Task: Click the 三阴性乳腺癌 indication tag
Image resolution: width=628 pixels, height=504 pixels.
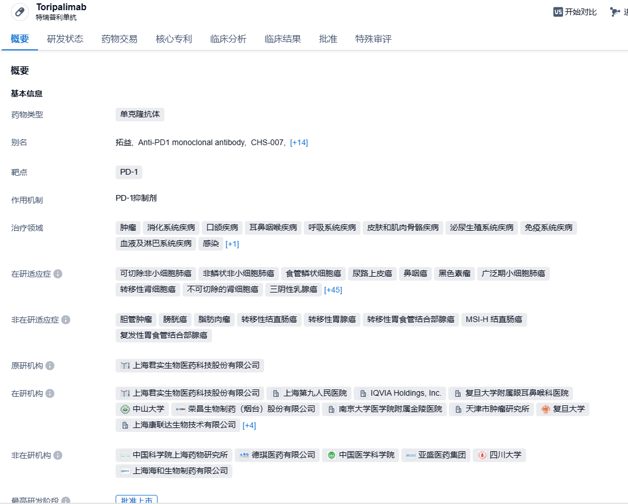Action: [294, 290]
